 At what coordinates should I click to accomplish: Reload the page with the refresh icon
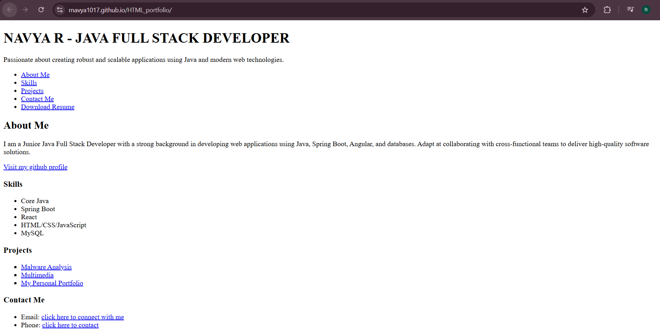(41, 10)
